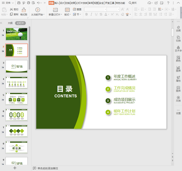Open side panel Settings (设置)
This screenshot has height=171, width=182.
(x=178, y=112)
